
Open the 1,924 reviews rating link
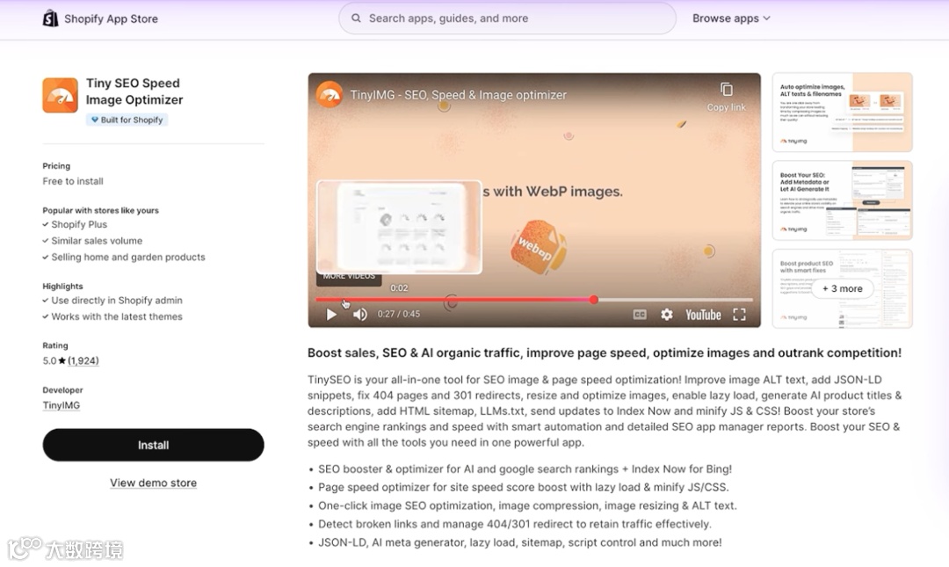coord(83,360)
